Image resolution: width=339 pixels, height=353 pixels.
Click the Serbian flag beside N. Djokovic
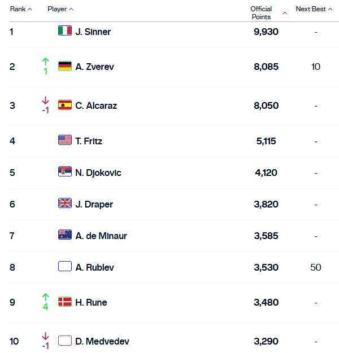tap(64, 172)
